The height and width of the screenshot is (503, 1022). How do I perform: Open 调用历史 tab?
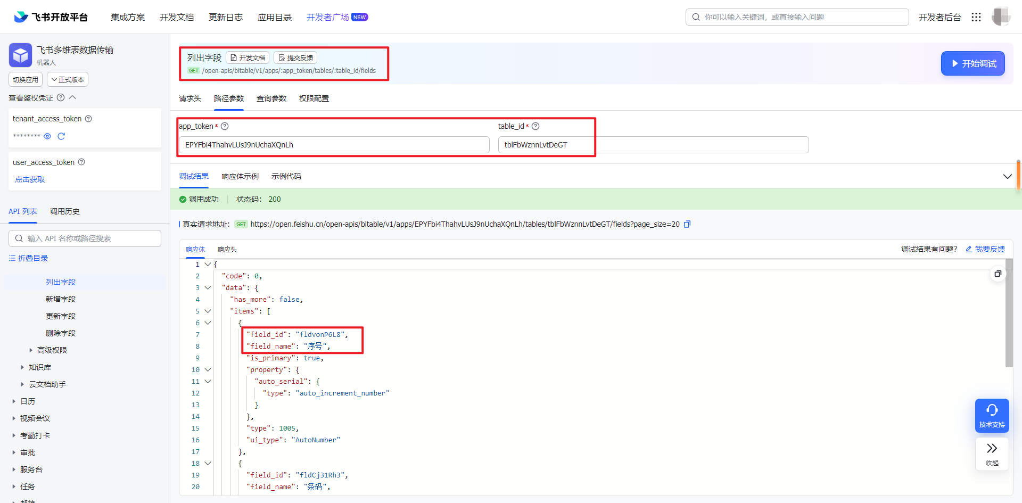(65, 211)
